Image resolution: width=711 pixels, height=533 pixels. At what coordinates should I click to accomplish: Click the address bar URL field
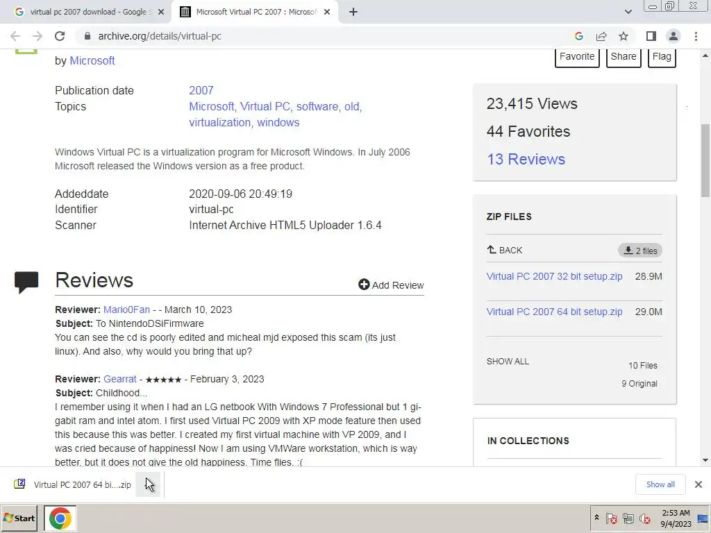(x=317, y=36)
